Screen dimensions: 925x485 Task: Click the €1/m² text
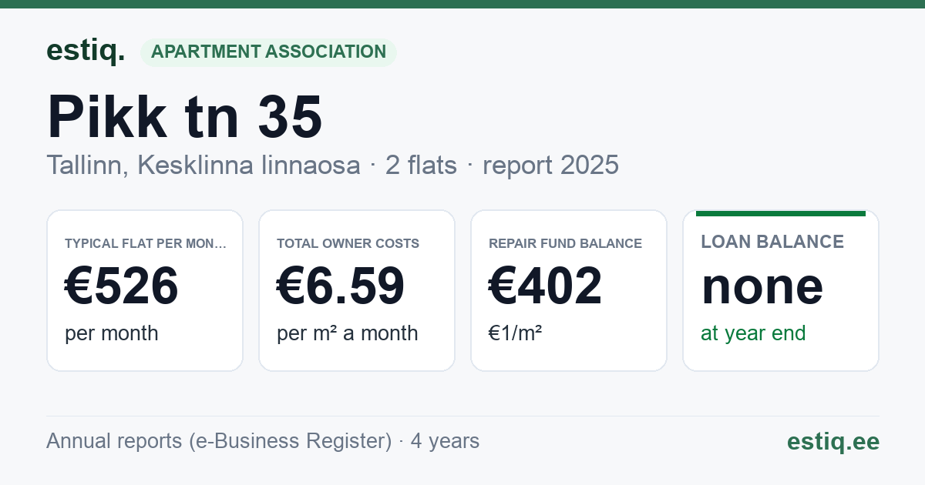(516, 333)
